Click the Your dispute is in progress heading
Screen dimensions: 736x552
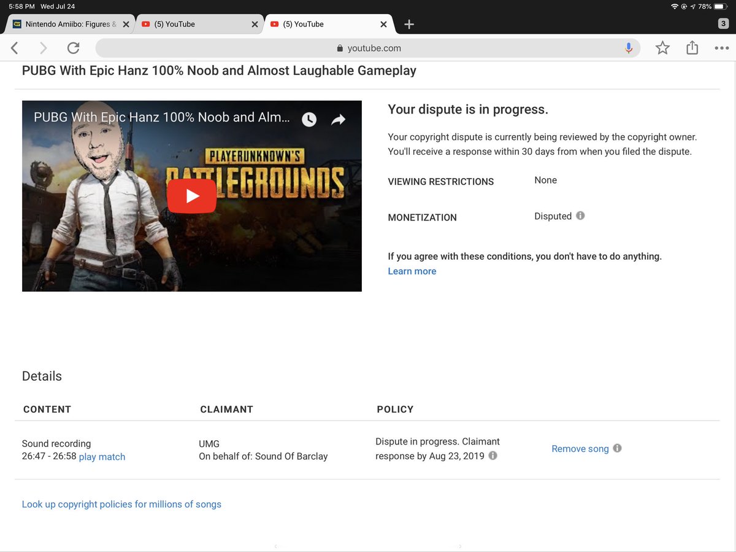tap(468, 109)
